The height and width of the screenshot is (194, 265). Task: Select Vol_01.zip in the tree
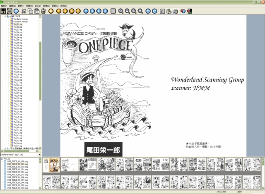(x=18, y=24)
